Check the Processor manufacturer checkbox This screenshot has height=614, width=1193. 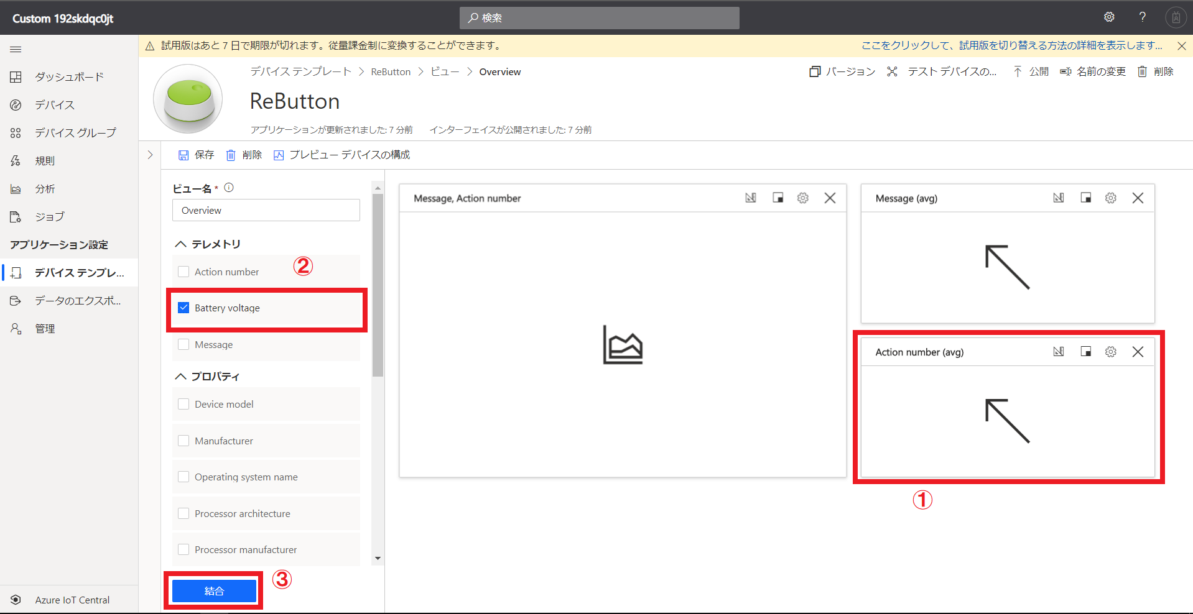(183, 549)
